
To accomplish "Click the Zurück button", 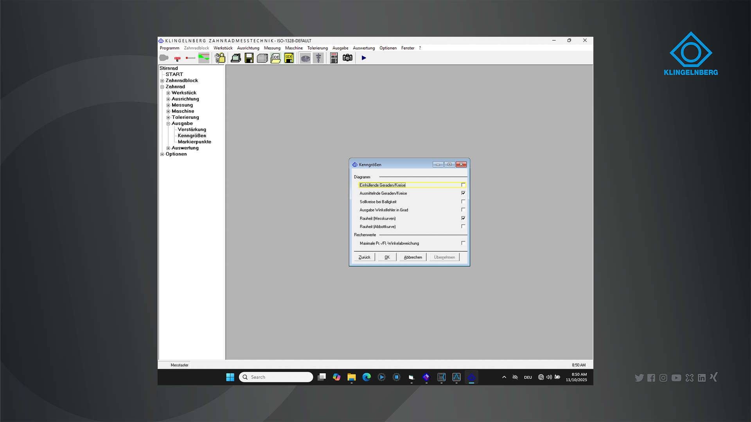I will click(x=365, y=257).
